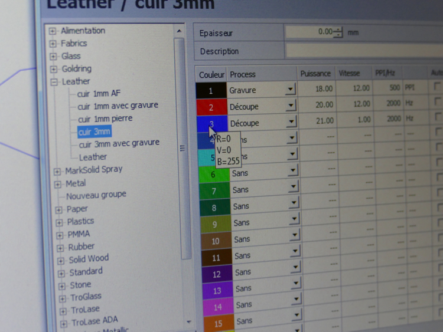Click the material tree scrollbar thumb
The image size is (443, 332).
click(183, 148)
